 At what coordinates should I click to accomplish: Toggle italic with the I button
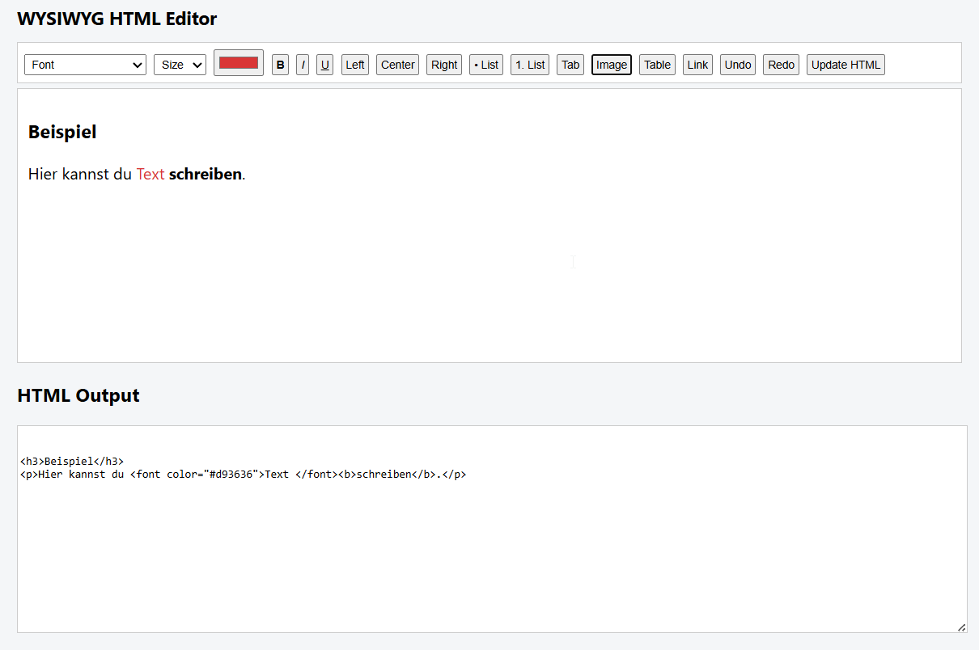[x=303, y=65]
